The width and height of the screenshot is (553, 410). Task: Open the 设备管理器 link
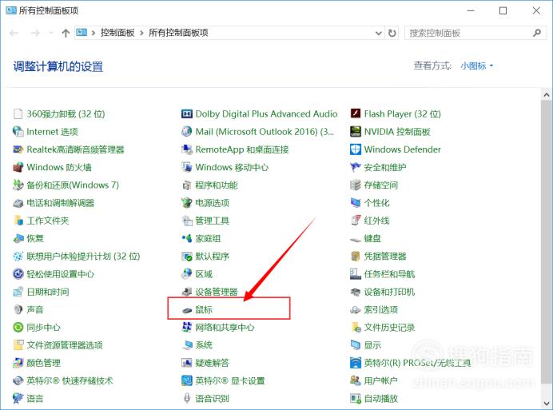[217, 292]
